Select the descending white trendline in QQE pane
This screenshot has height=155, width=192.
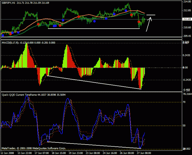tap(94, 145)
